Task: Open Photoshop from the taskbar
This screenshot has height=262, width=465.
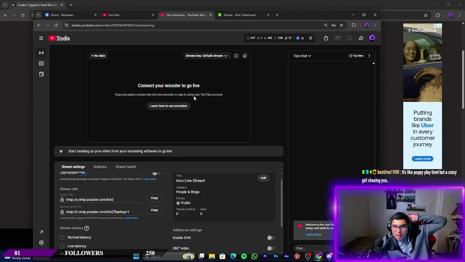Action: pyautogui.click(x=276, y=257)
